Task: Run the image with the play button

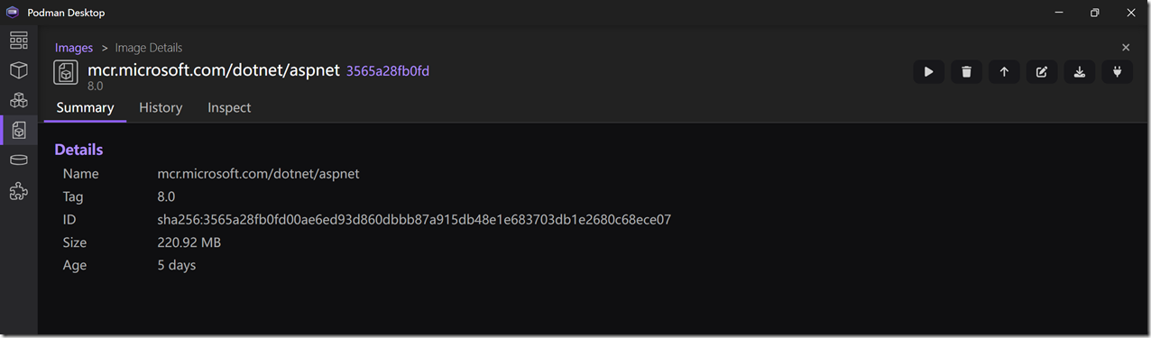Action: (x=929, y=72)
